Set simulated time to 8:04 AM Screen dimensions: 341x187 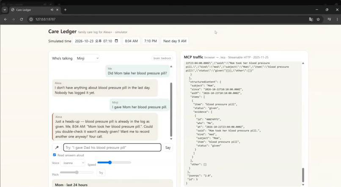(131, 41)
